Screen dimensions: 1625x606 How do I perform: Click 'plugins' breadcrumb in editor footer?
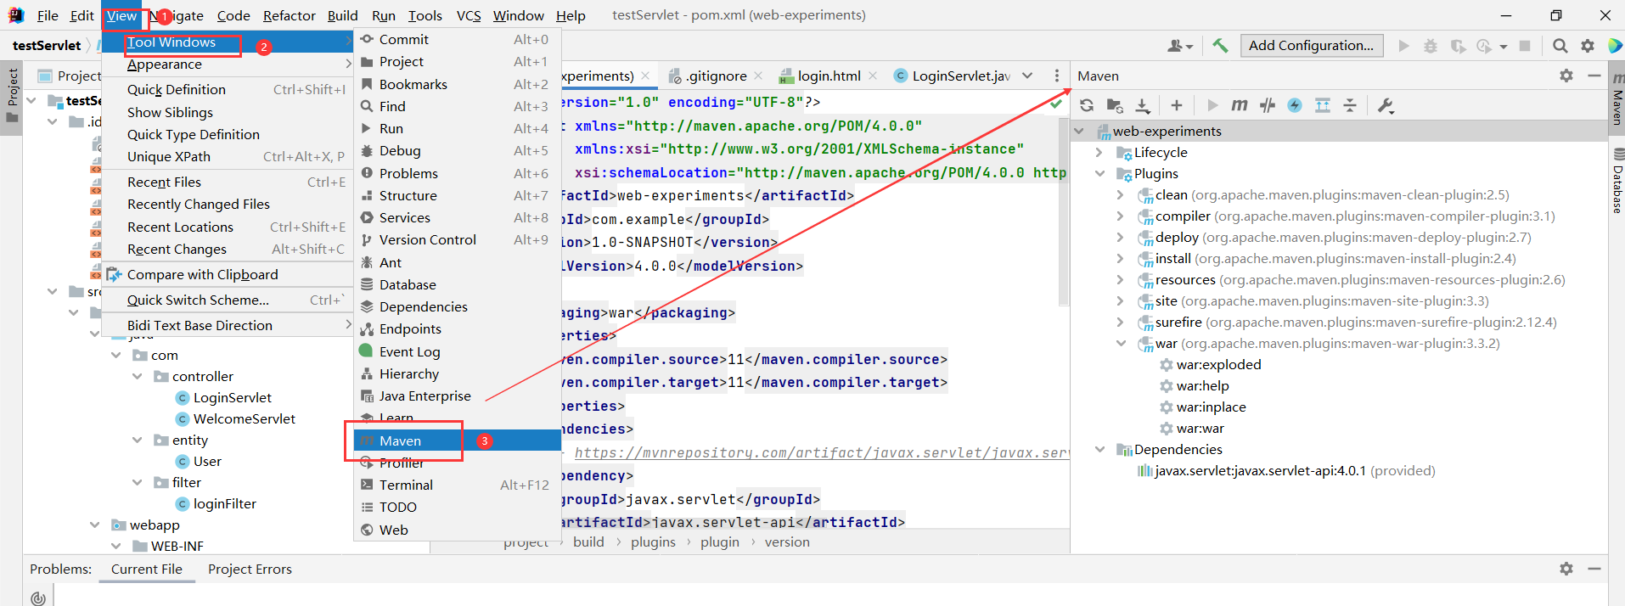pos(653,541)
